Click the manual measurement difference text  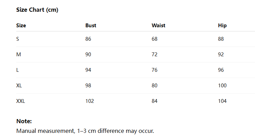tap(85, 131)
